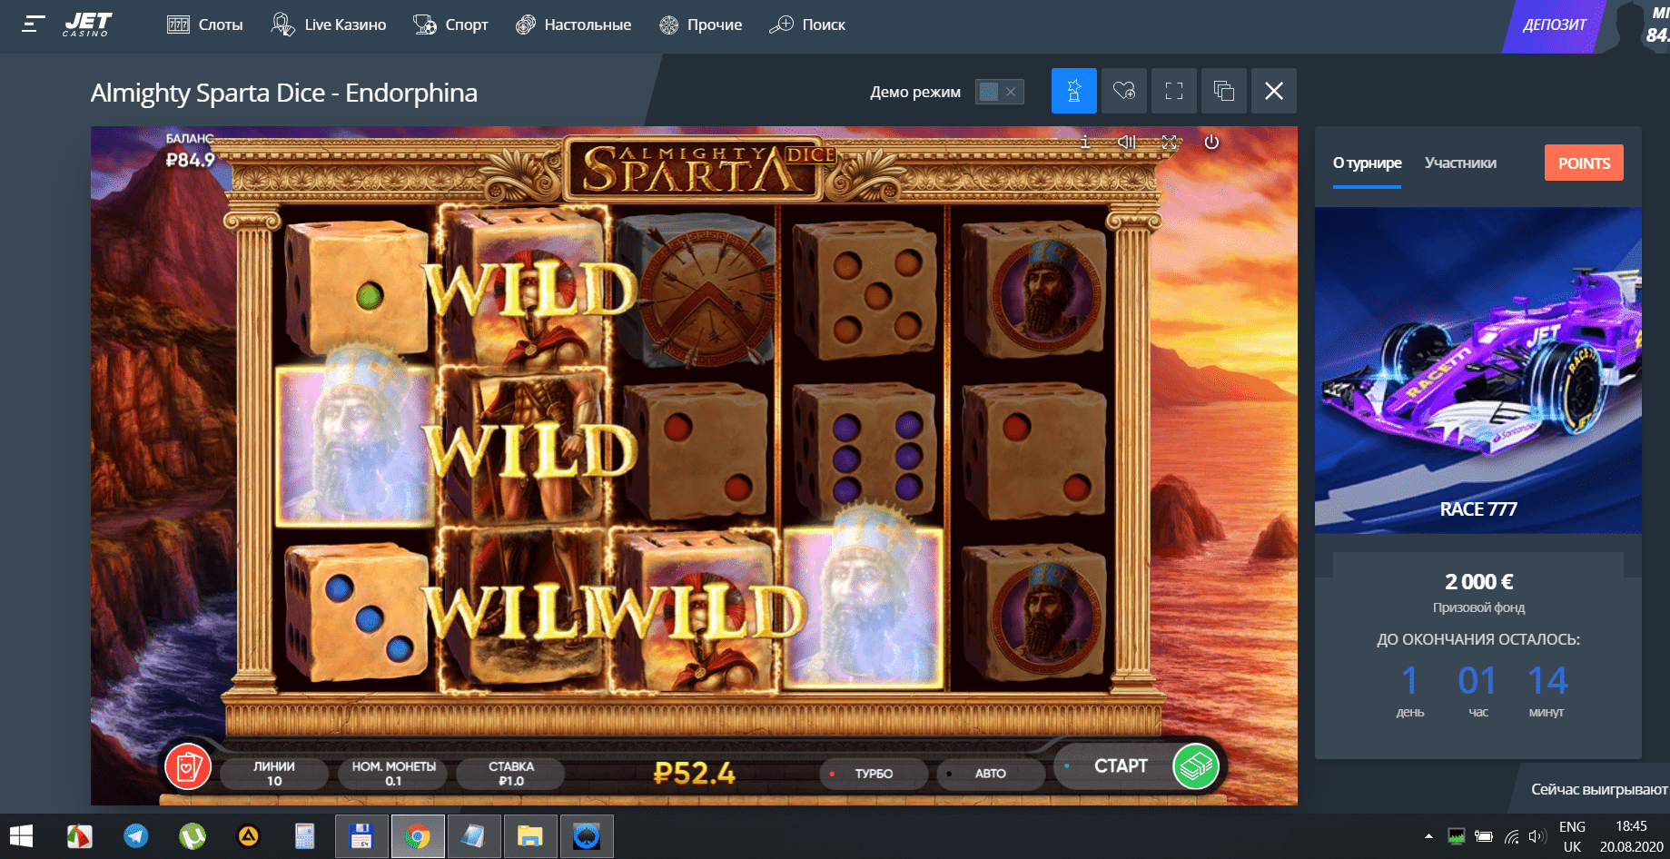The width and height of the screenshot is (1670, 859).
Task: Click the Депозит button
Action: (x=1554, y=25)
